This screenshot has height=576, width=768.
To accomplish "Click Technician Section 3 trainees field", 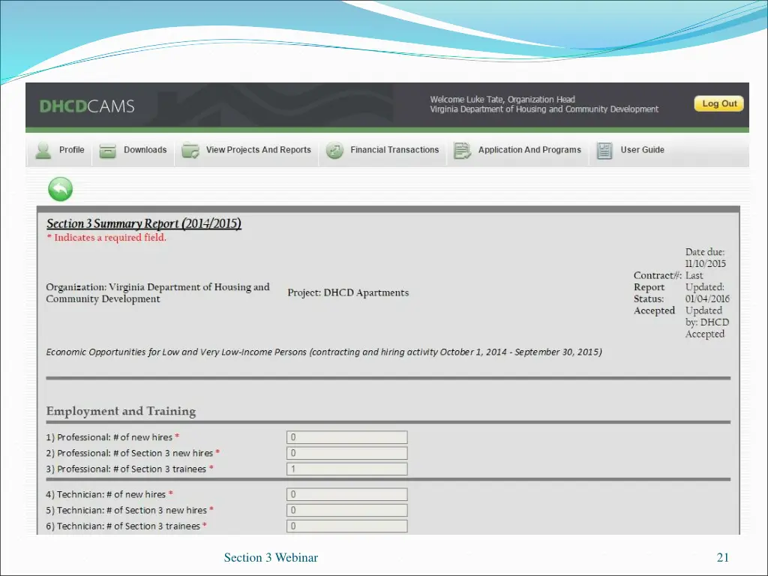I will pos(346,526).
